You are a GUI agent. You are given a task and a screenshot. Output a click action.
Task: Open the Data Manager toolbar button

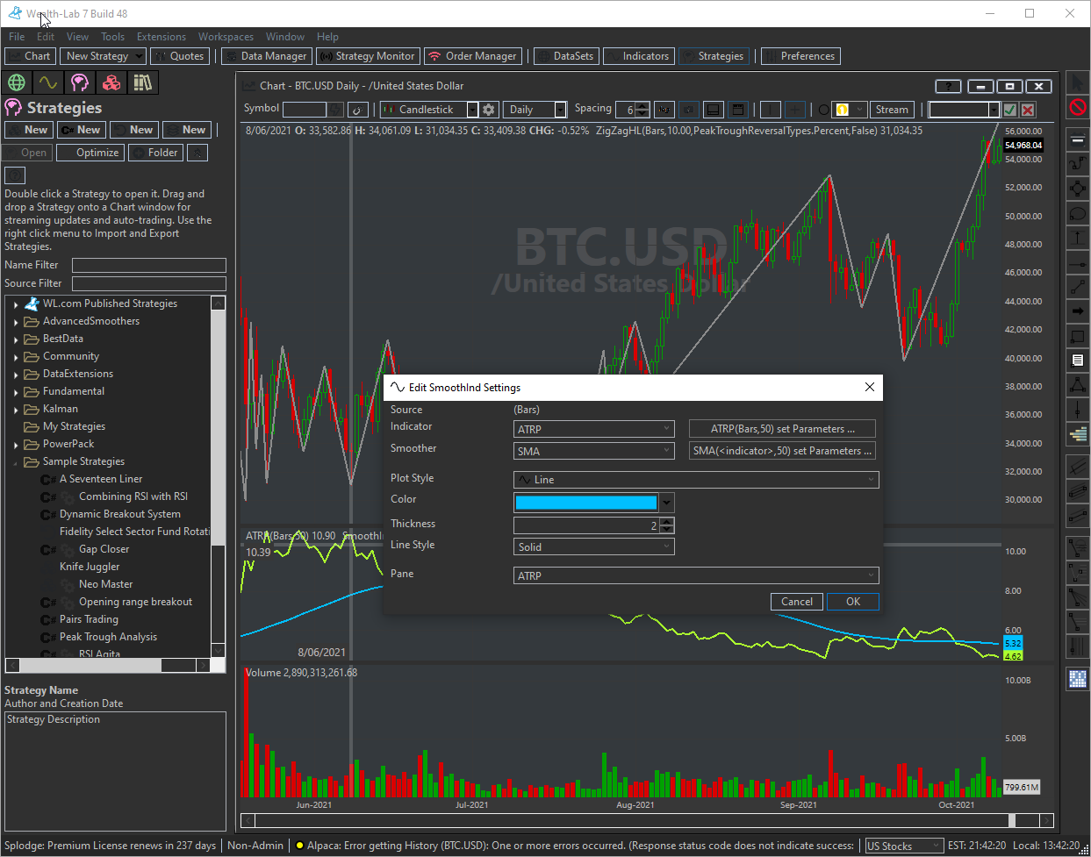(x=266, y=56)
